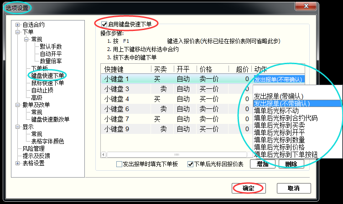Select 自动开平 in the tree
343x204 pixels.
(51, 54)
